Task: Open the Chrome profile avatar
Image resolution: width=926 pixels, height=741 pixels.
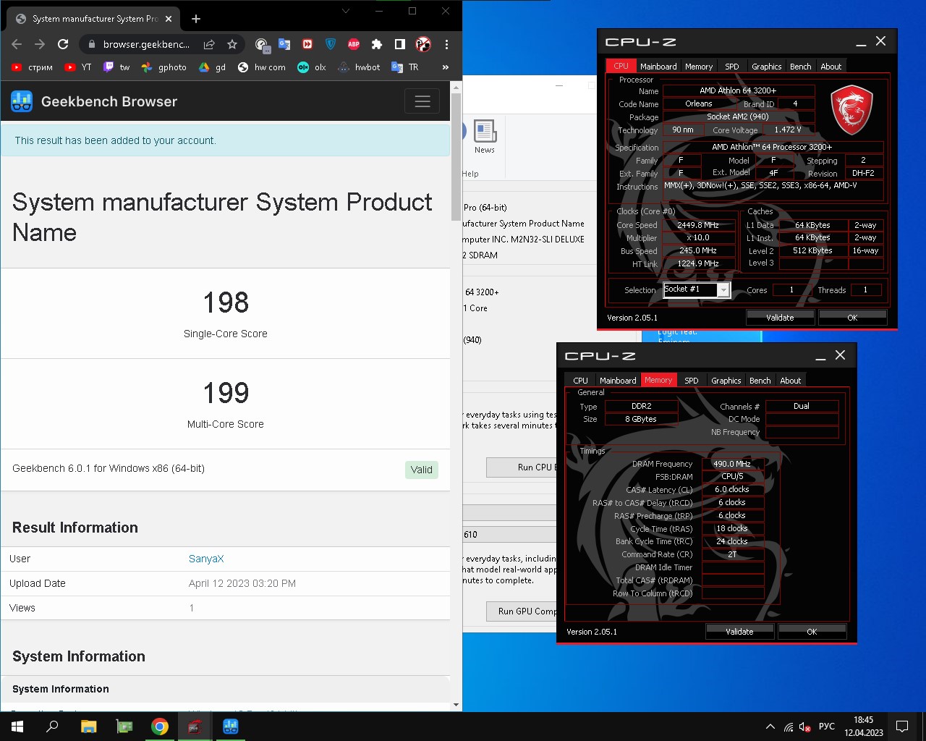Action: (423, 44)
